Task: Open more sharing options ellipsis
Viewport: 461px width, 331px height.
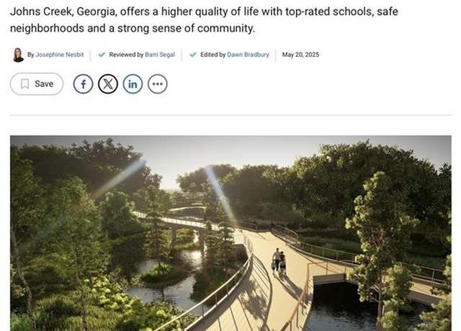Action: pyautogui.click(x=158, y=84)
